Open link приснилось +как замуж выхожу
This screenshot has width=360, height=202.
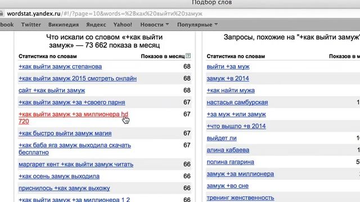tap(64, 189)
